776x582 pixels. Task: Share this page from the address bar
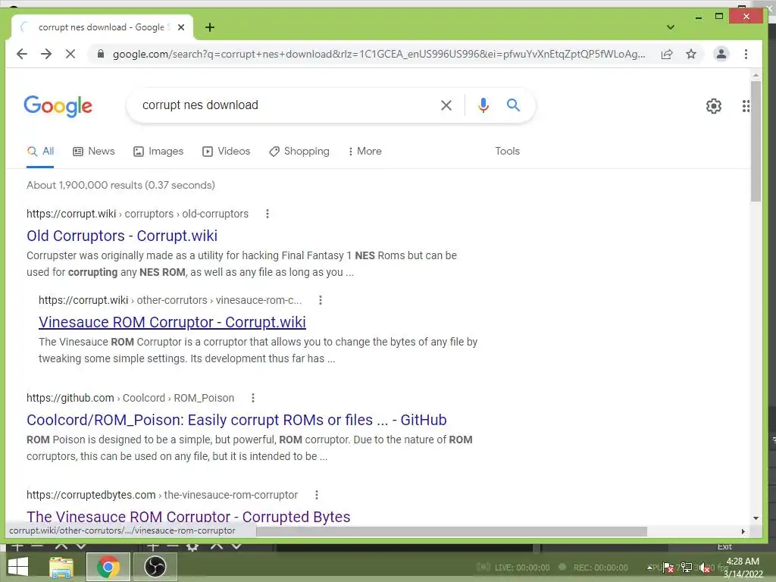click(667, 54)
